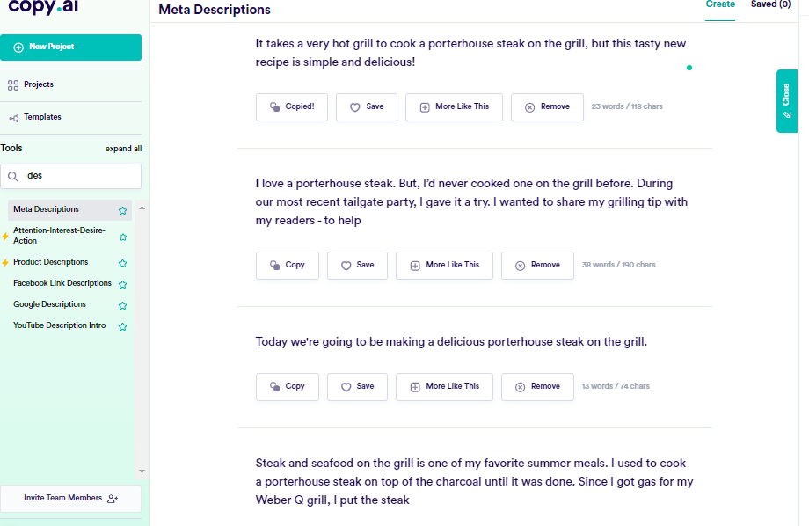Select the Create tab

pyautogui.click(x=720, y=4)
